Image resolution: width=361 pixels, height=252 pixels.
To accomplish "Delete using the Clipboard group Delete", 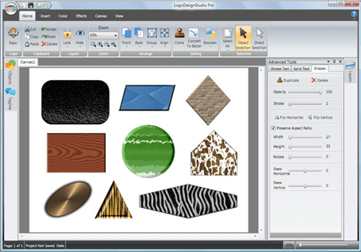I will [49, 44].
